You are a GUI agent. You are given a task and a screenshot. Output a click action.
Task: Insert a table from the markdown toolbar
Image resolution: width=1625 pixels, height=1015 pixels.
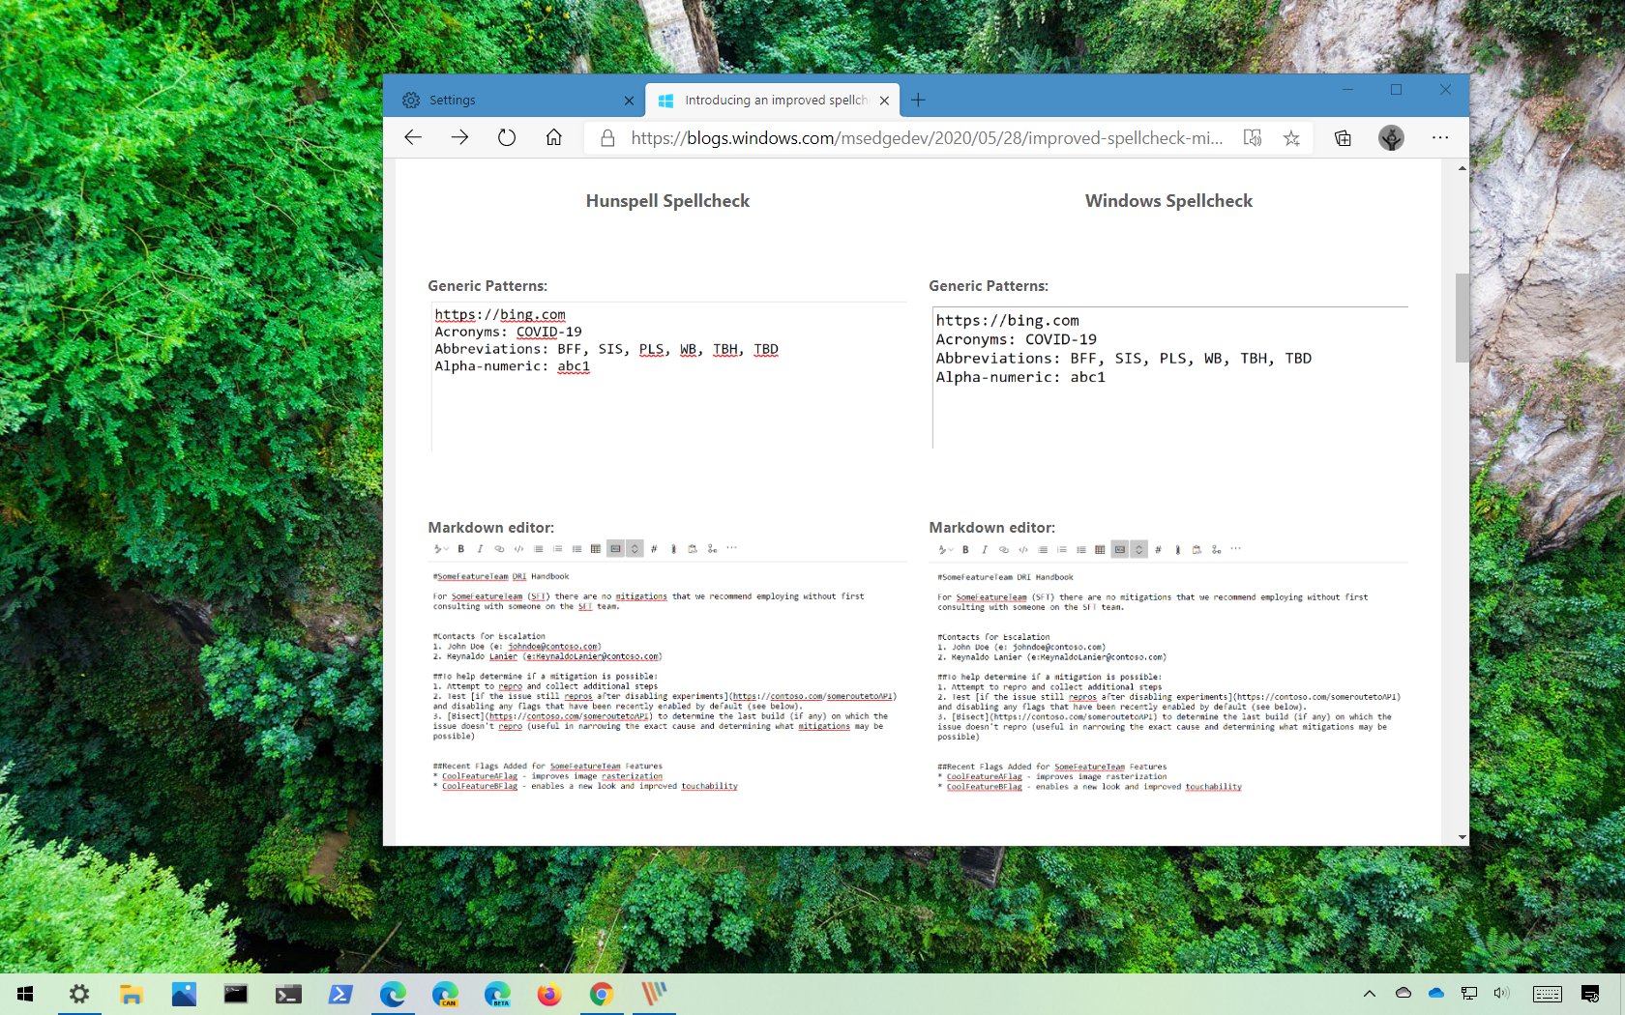coord(597,549)
